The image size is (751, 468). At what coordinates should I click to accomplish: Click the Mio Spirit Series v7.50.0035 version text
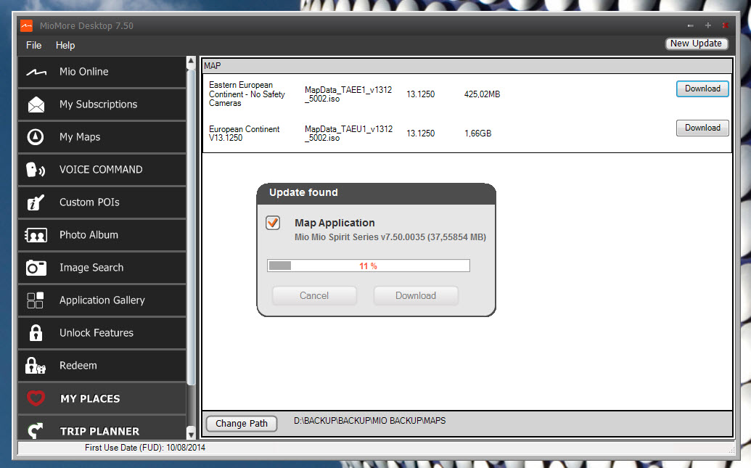point(390,237)
